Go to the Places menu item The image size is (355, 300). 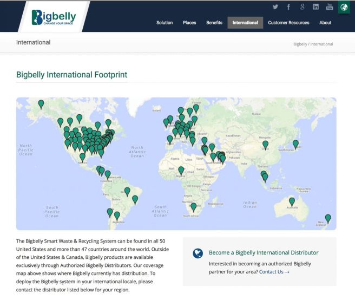189,23
